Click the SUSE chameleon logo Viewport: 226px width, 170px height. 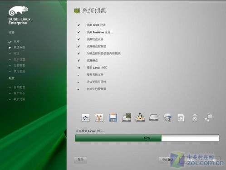[x=18, y=11]
